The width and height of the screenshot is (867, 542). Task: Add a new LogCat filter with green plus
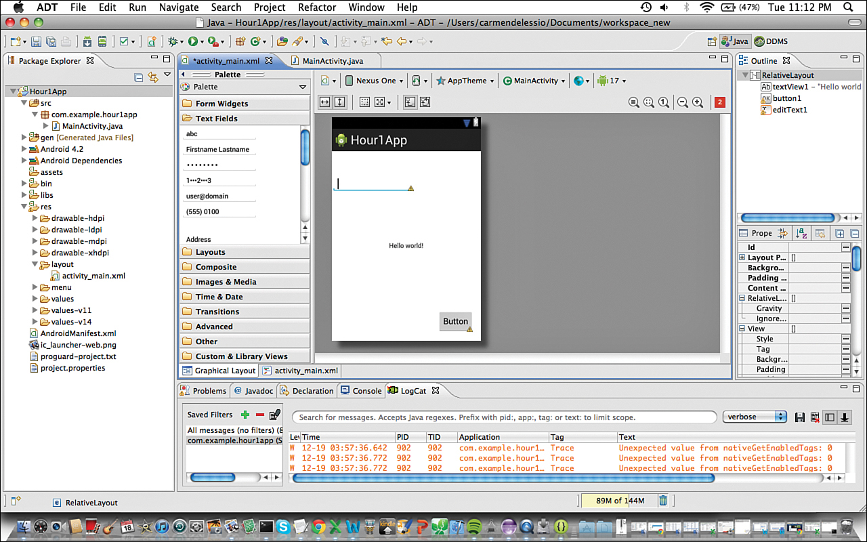coord(245,415)
